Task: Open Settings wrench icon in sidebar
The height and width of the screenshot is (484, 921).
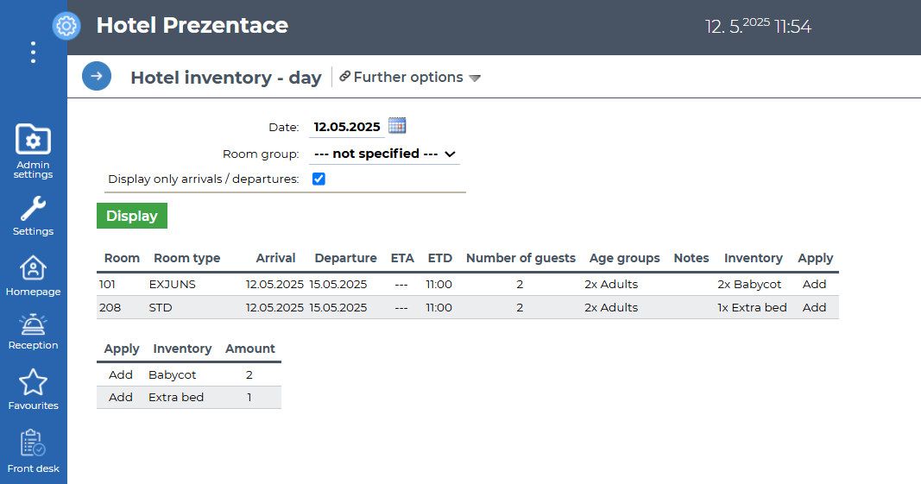Action: [33, 216]
